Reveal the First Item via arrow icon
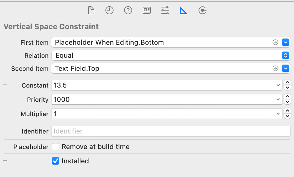 pos(275,43)
